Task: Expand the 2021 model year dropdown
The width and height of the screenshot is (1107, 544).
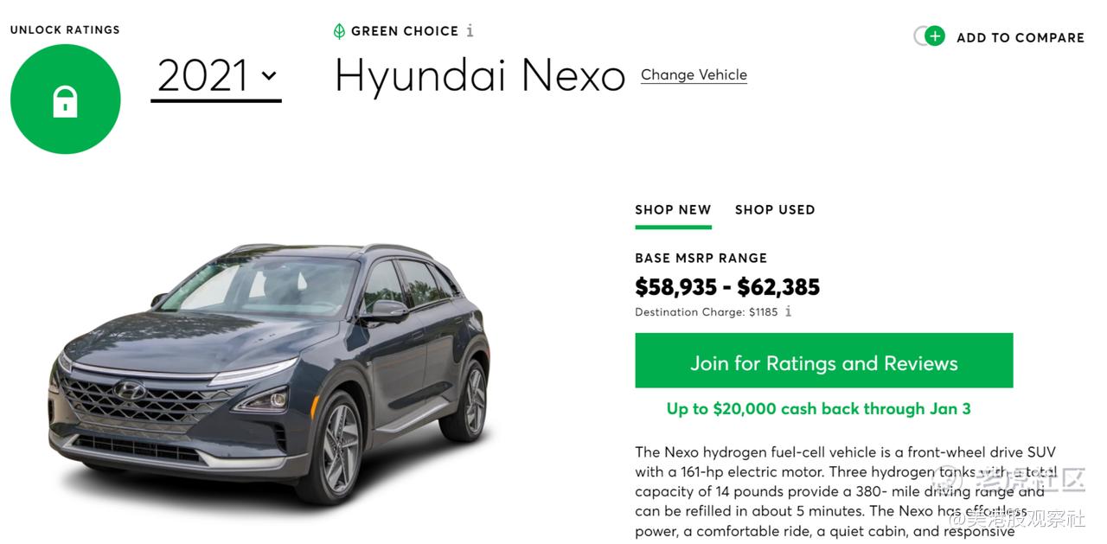Action: coord(216,76)
